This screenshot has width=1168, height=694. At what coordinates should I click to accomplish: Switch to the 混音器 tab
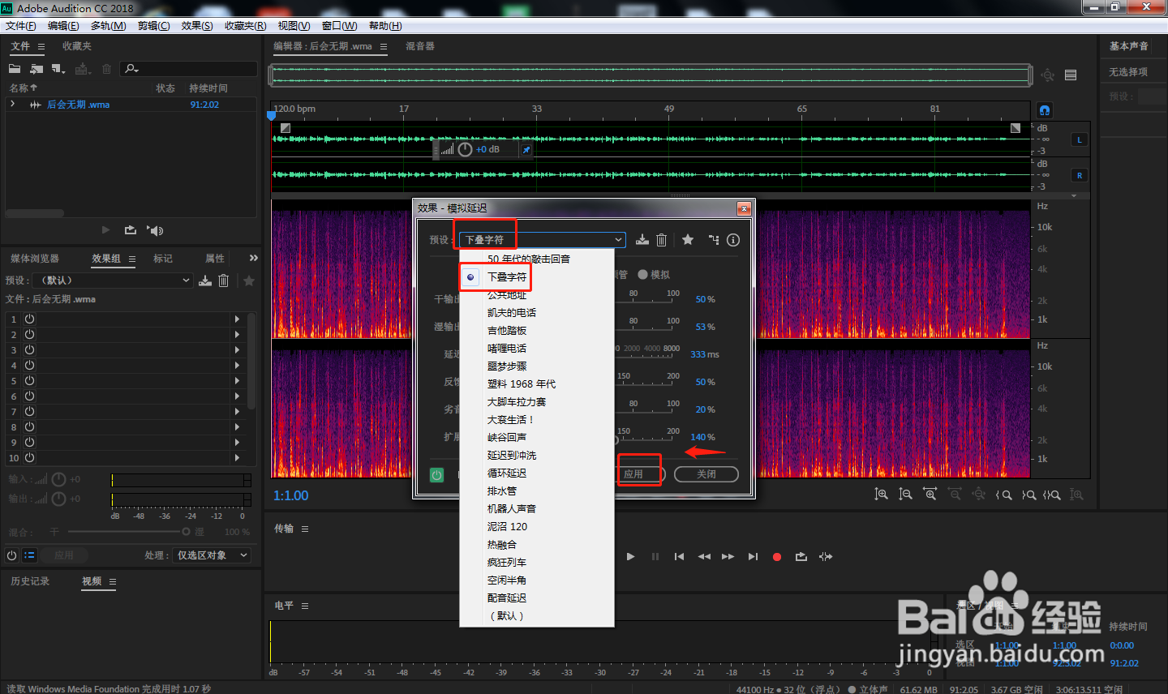tap(420, 46)
